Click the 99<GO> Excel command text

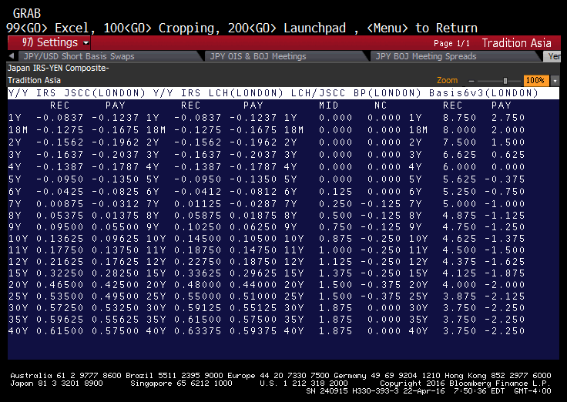click(51, 28)
